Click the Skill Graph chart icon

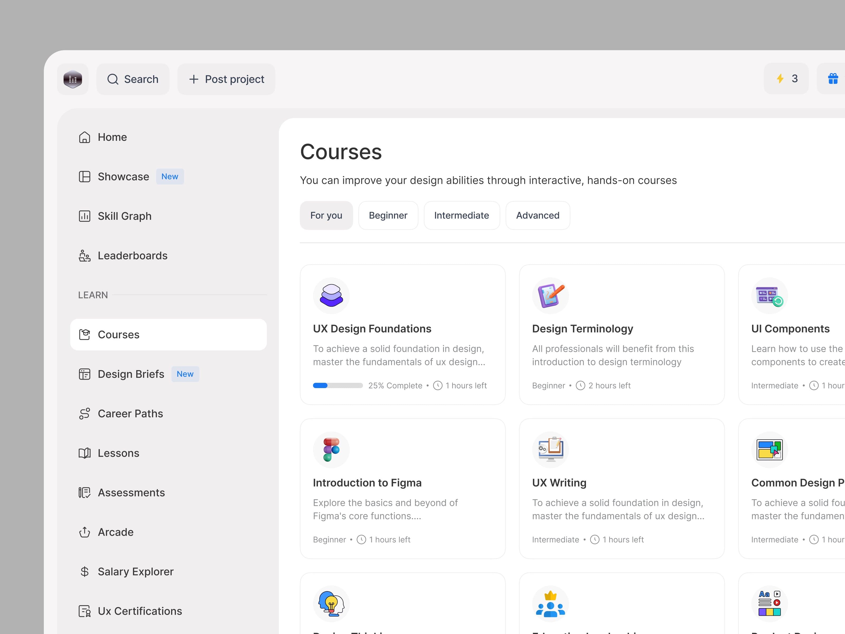84,216
